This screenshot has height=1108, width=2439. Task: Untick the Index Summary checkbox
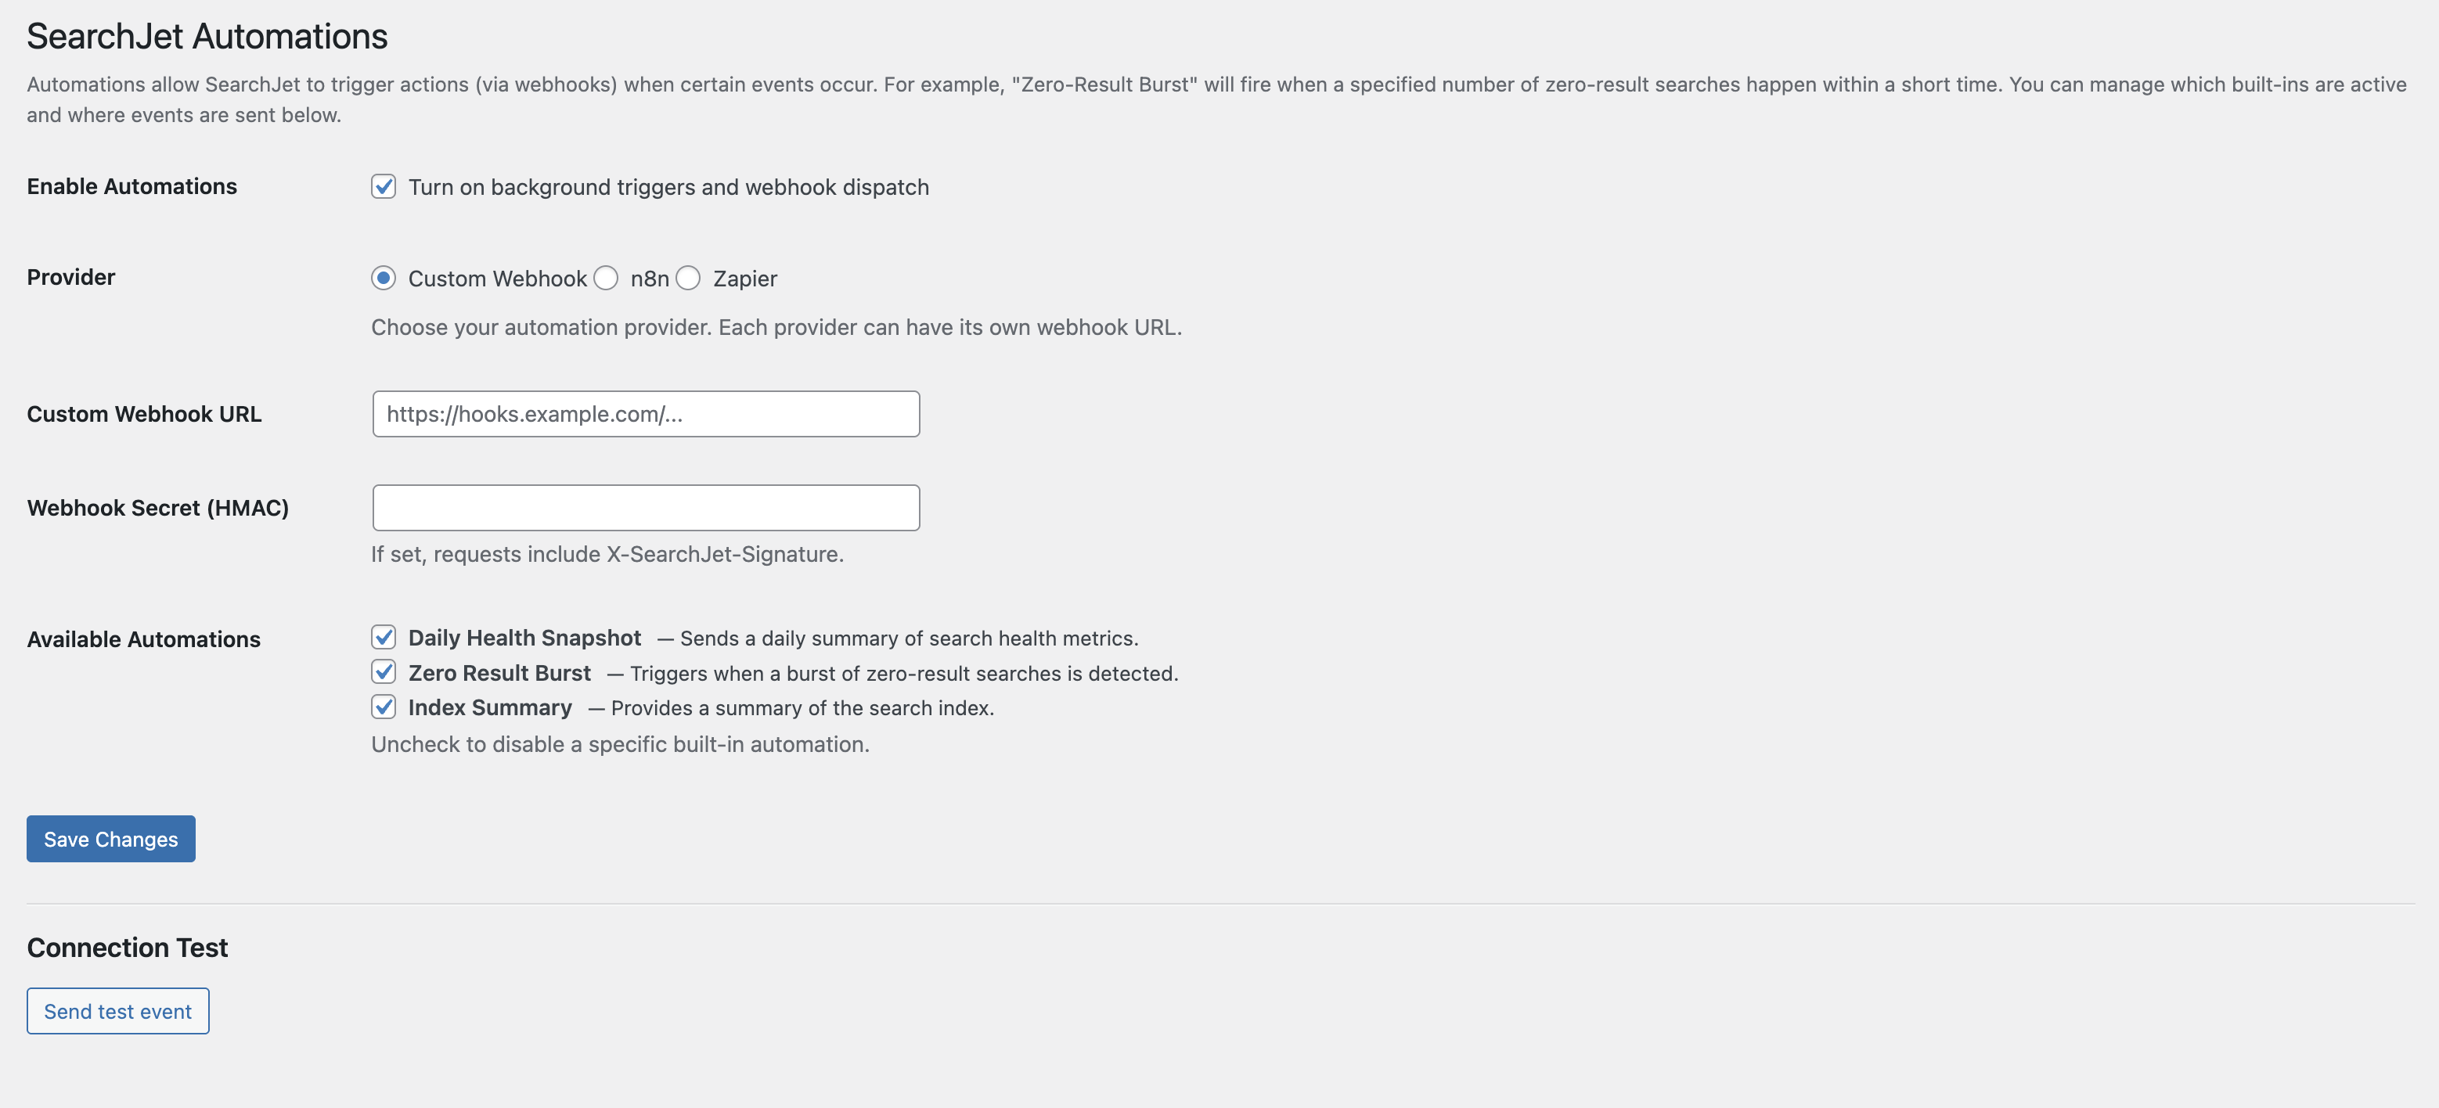(384, 707)
